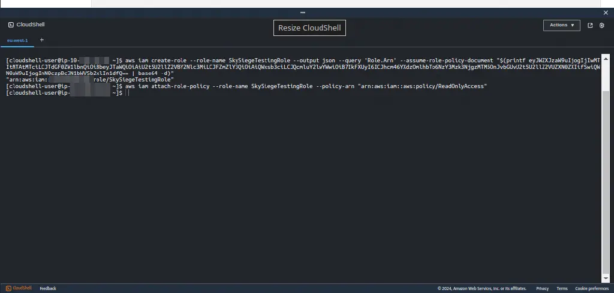Select the eu-west-1 terminal tab
The image size is (614, 293).
(x=17, y=40)
